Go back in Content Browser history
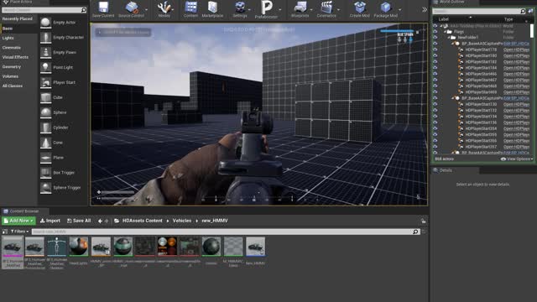 point(100,221)
